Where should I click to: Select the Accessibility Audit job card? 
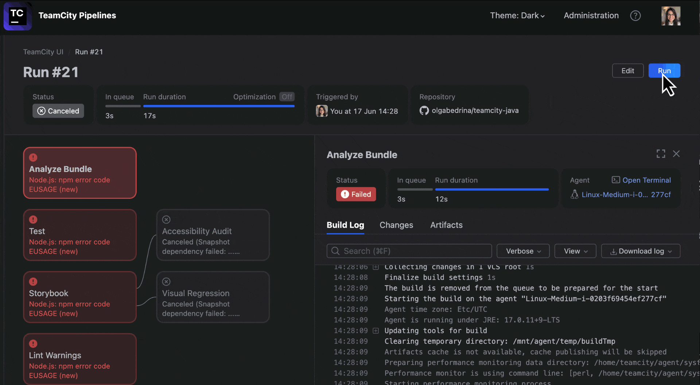click(213, 235)
